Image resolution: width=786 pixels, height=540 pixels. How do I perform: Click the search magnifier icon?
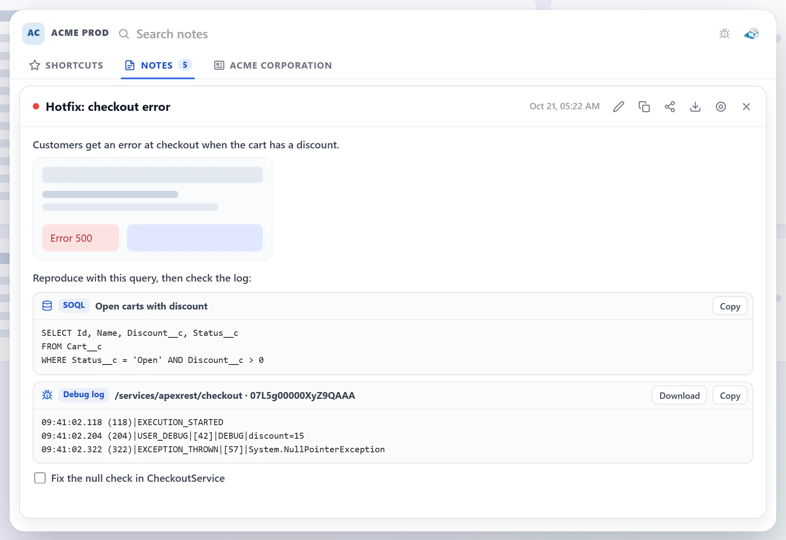point(124,34)
